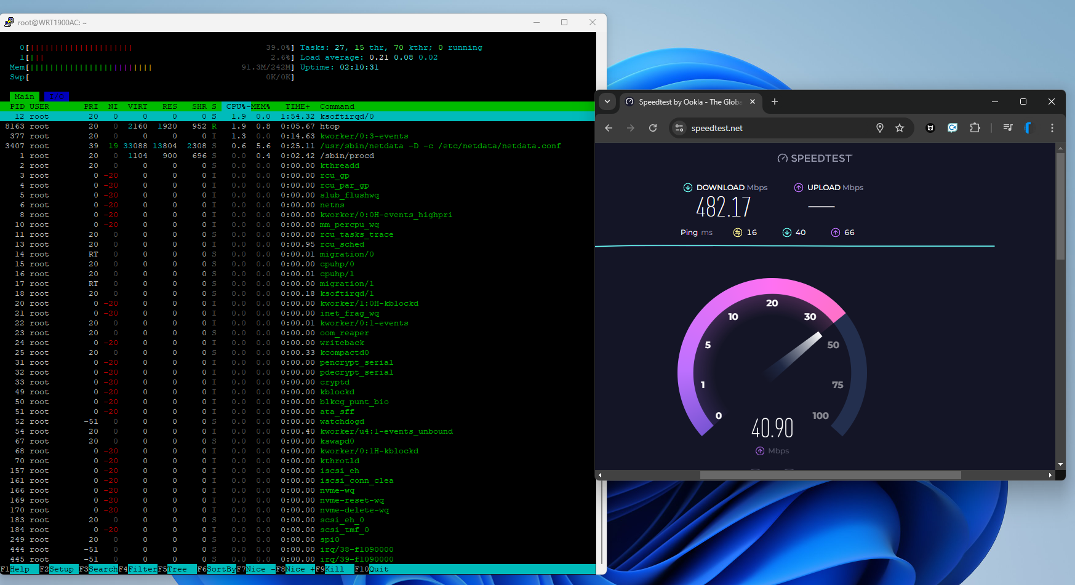
Task: Open the Extensions puzzle-piece menu
Action: click(x=975, y=128)
